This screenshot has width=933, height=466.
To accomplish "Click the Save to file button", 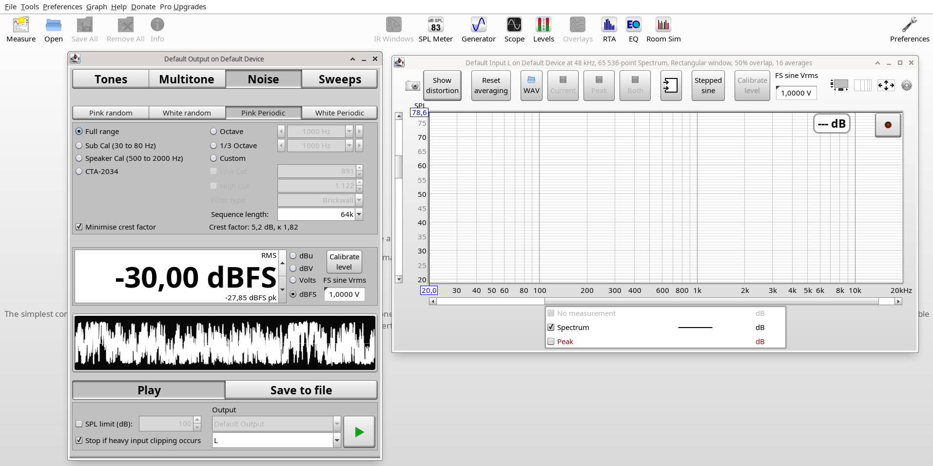I will pos(301,390).
